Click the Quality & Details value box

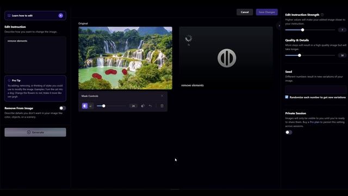click(342, 56)
